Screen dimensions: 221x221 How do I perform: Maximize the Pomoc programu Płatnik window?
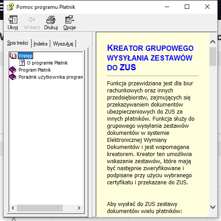pos(187,7)
